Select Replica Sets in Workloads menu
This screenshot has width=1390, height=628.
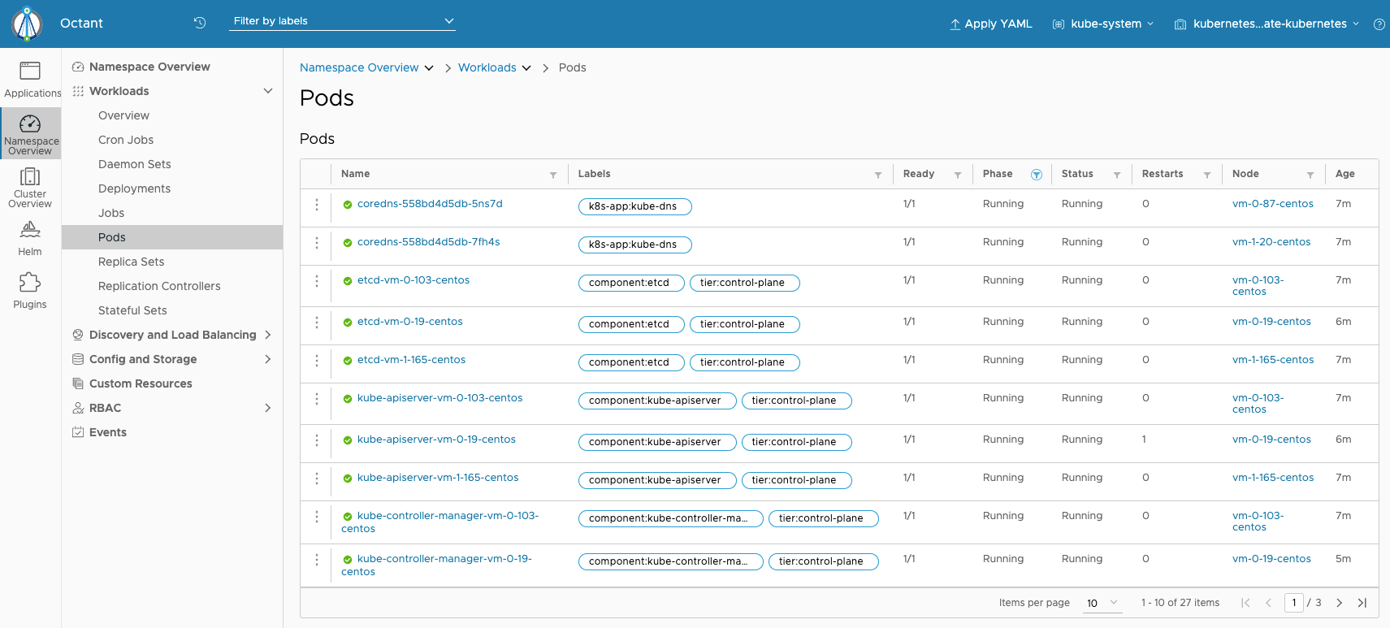(x=131, y=262)
